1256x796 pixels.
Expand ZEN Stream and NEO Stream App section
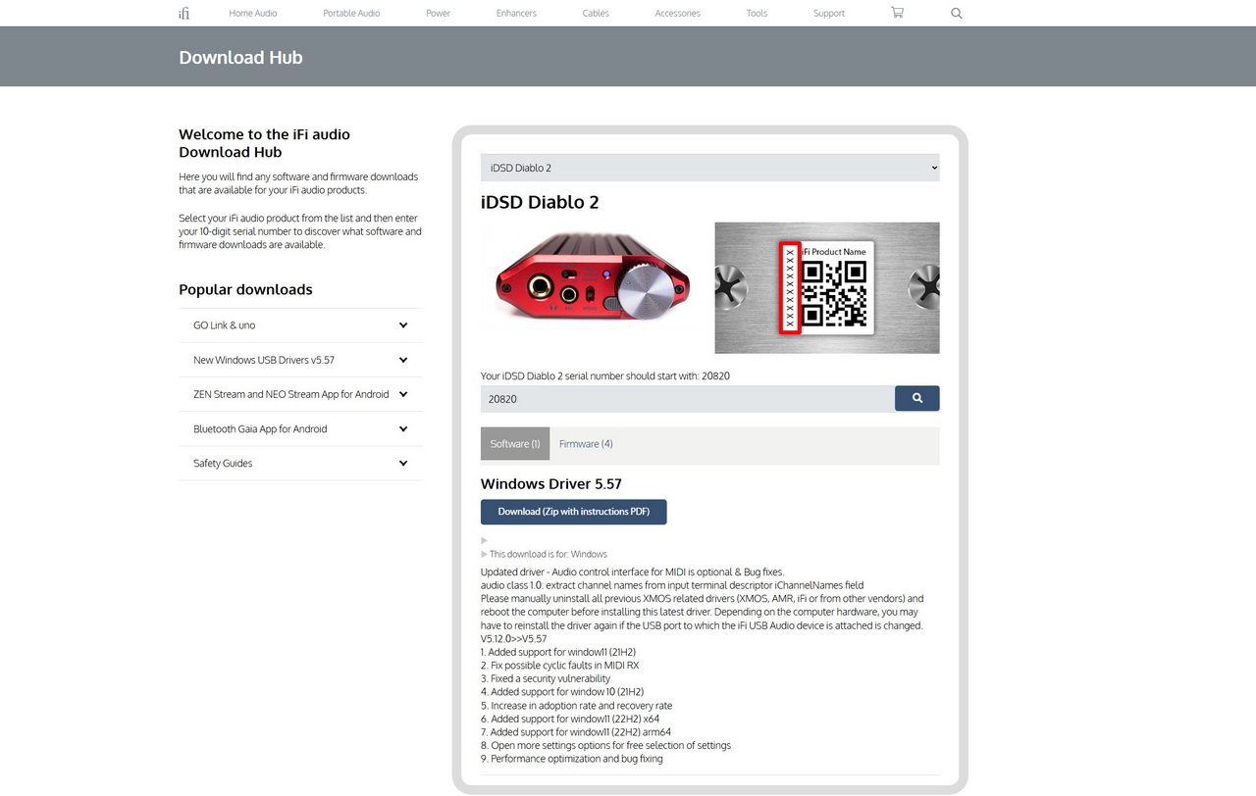pyautogui.click(x=300, y=394)
